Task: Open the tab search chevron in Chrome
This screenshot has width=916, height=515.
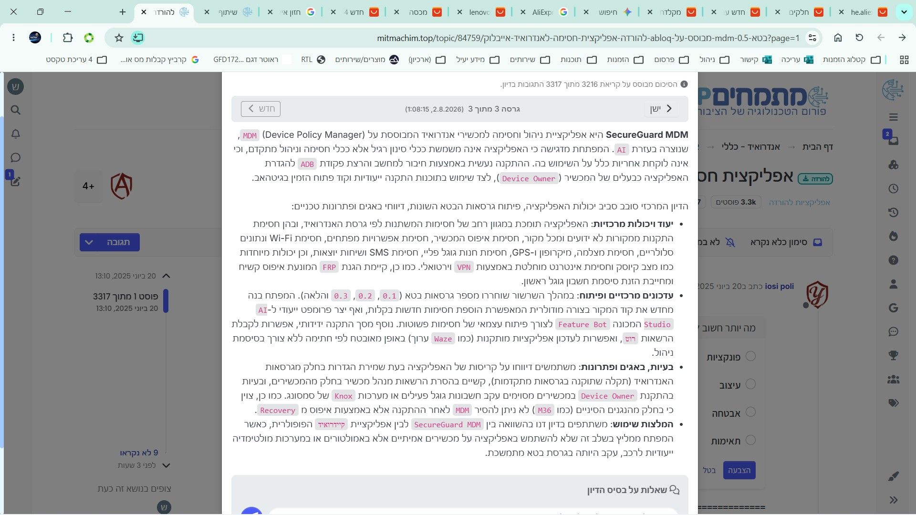Action: (904, 12)
